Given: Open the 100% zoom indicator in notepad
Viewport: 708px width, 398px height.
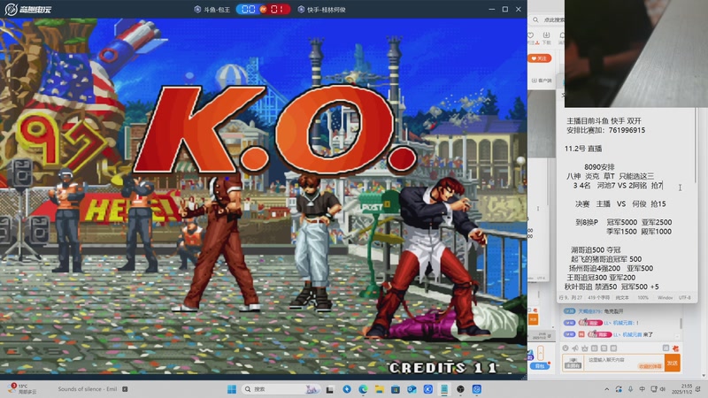Looking at the screenshot, I should [x=643, y=298].
